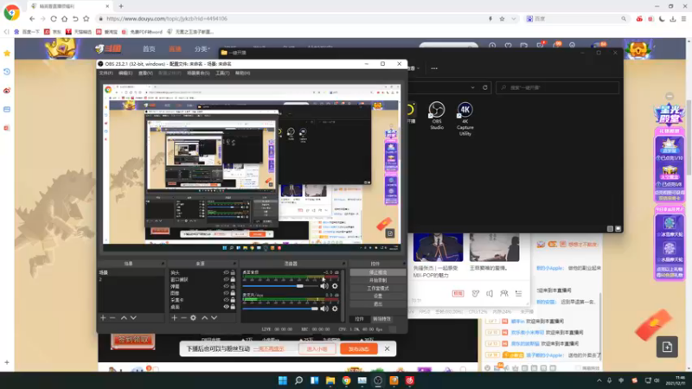Move the selected source up
The height and width of the screenshot is (389, 692).
[x=205, y=317]
